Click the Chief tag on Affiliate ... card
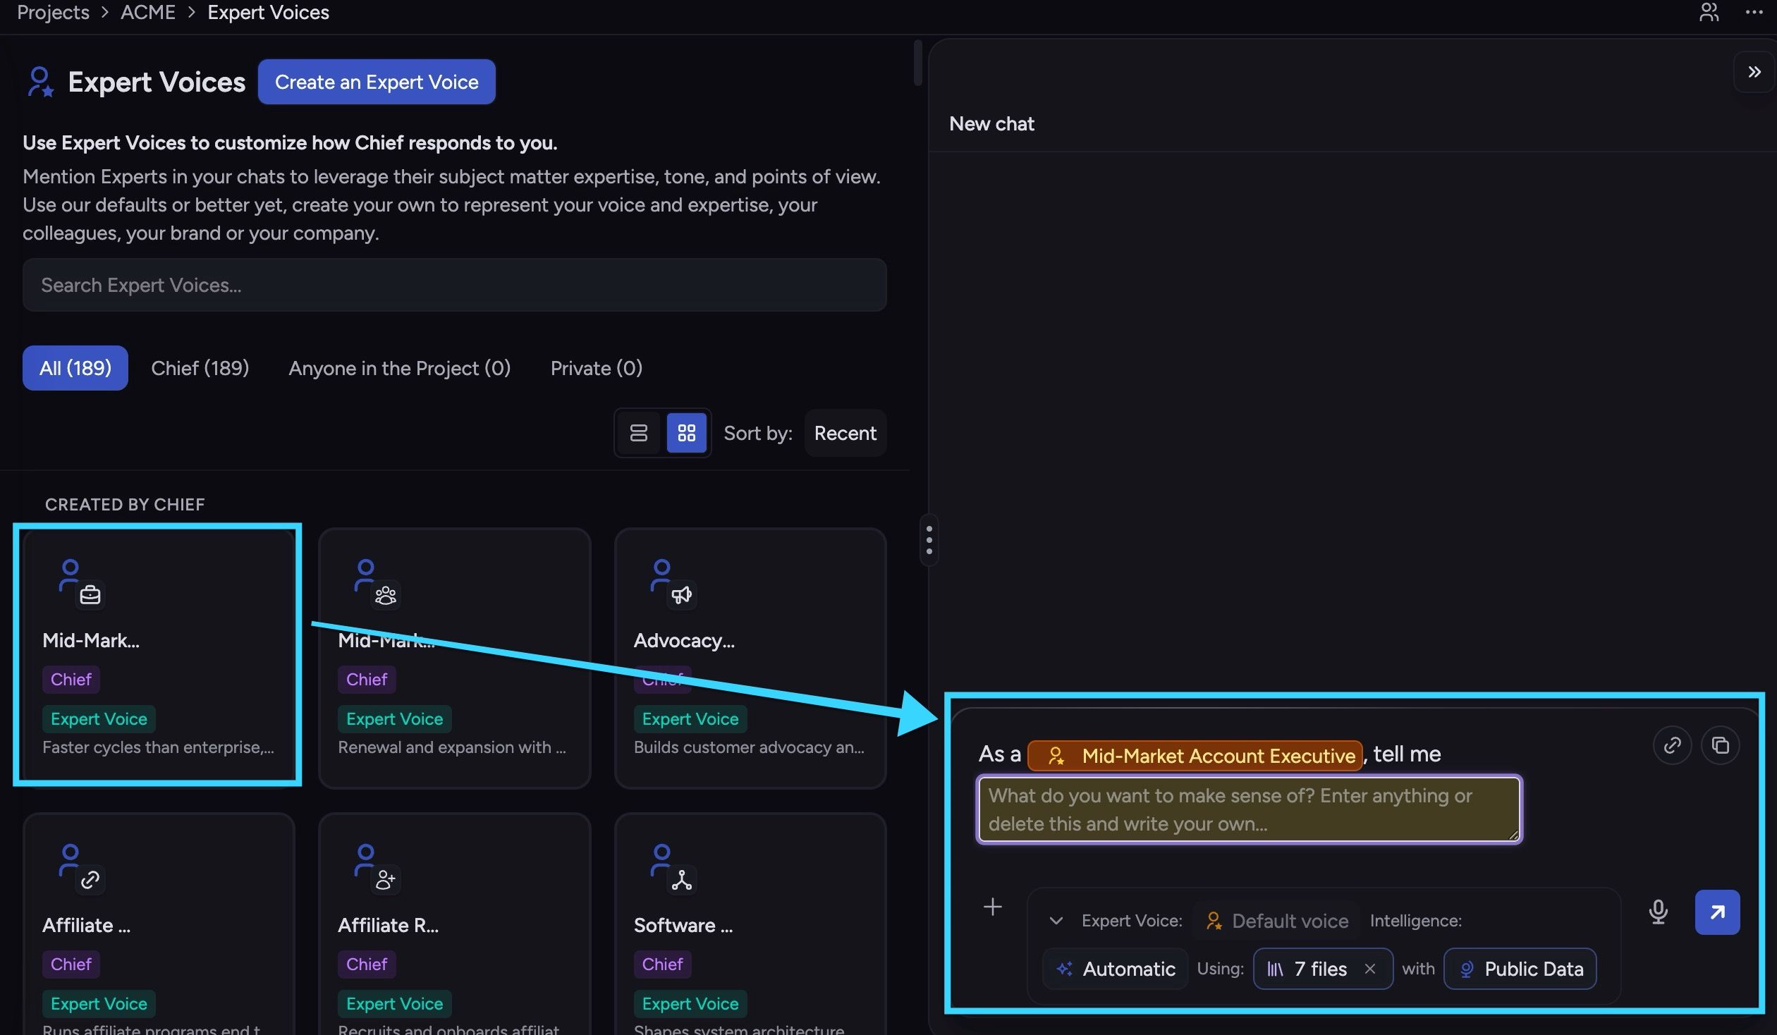1777x1035 pixels. (x=71, y=964)
